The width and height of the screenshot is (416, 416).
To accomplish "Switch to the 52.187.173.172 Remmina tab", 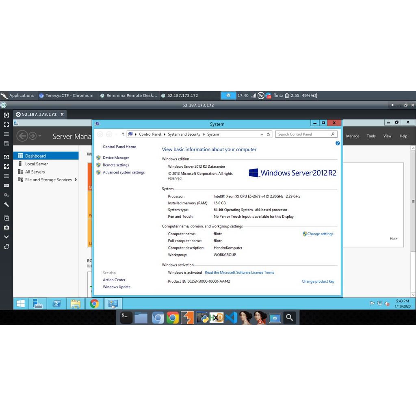I will 39,114.
